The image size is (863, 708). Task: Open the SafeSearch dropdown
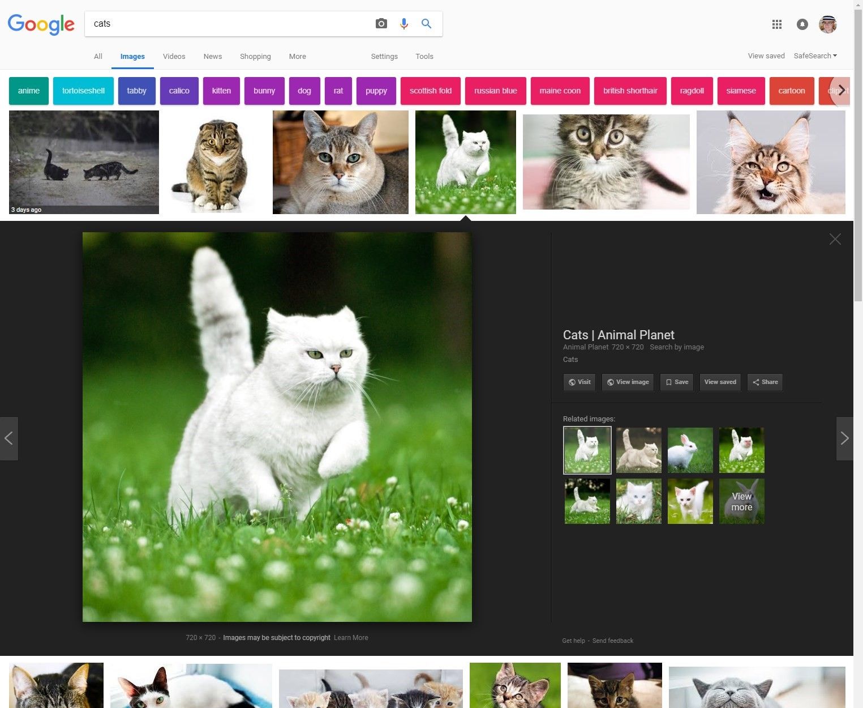[814, 56]
